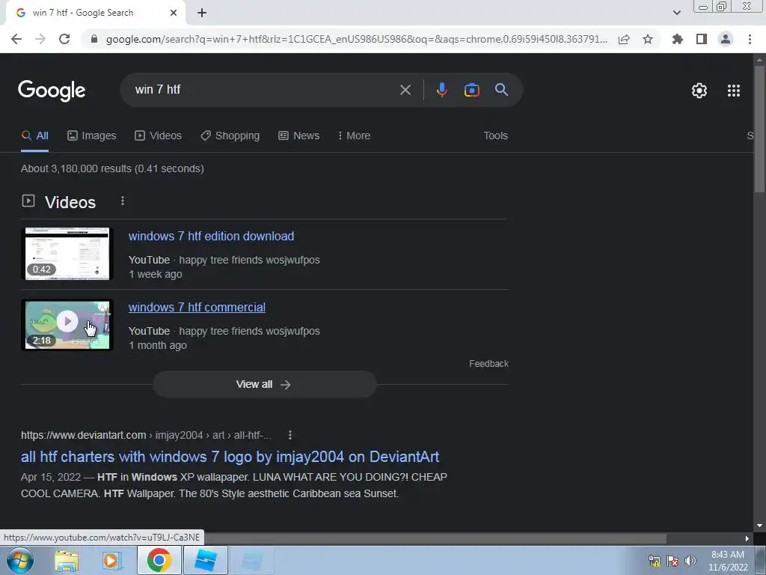Click the horizontal scrollbar right arrow
The width and height of the screenshot is (766, 575).
[747, 539]
